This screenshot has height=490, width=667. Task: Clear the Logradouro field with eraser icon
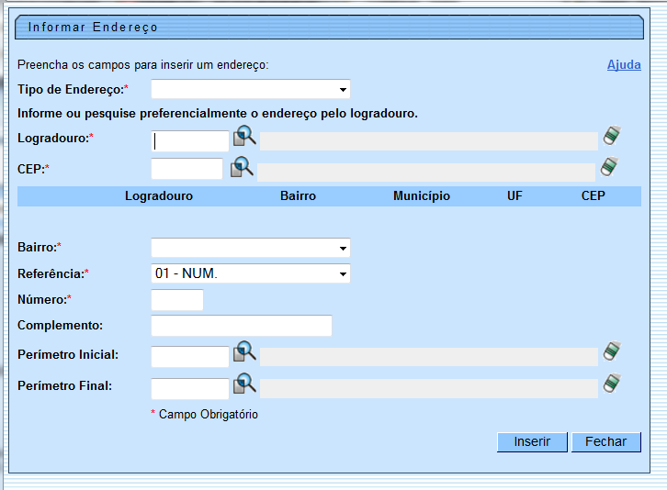click(612, 137)
